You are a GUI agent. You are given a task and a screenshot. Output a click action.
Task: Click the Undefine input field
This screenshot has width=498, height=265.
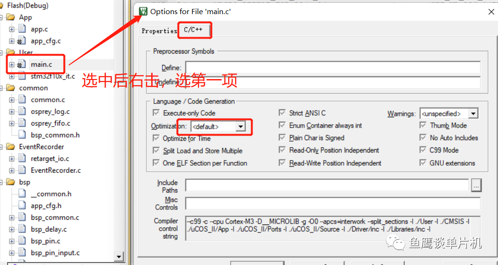point(333,82)
